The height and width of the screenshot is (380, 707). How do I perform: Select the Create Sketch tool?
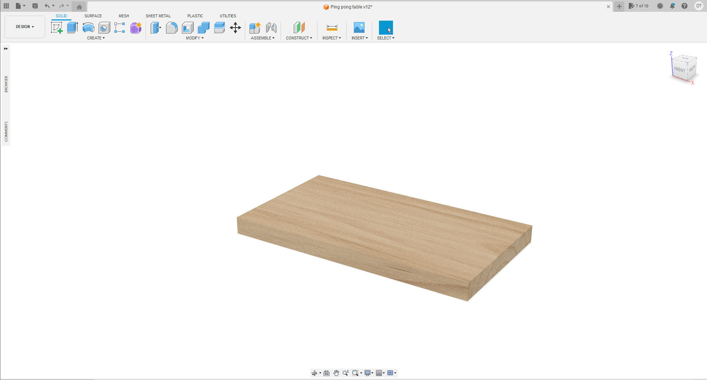click(56, 27)
